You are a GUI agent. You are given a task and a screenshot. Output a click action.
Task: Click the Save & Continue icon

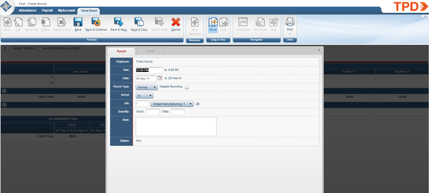click(96, 22)
